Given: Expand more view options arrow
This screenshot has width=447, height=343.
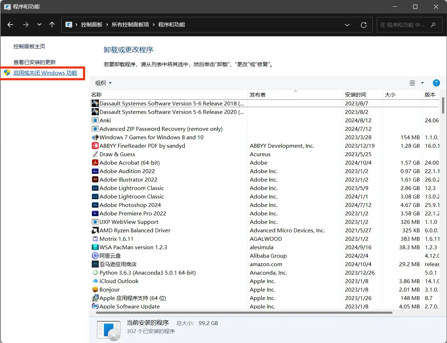Looking at the screenshot, I should pyautogui.click(x=422, y=83).
